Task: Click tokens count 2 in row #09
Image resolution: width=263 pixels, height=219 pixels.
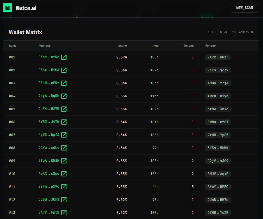Action: click(x=193, y=161)
